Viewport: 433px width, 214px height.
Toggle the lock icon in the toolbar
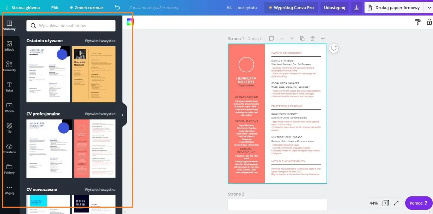coord(429,22)
